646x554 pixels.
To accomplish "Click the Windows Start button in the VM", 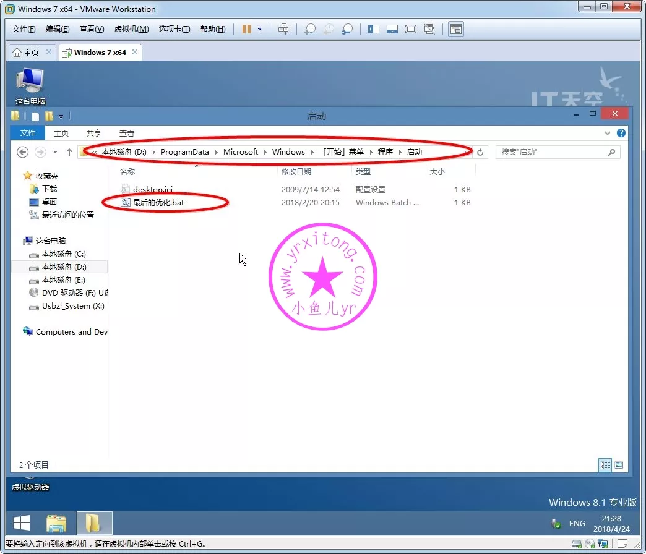I will coord(22,524).
